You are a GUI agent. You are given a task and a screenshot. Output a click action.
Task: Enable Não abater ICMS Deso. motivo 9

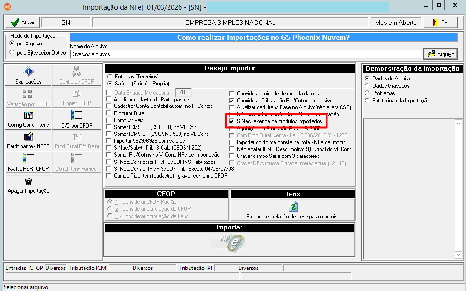(x=231, y=149)
